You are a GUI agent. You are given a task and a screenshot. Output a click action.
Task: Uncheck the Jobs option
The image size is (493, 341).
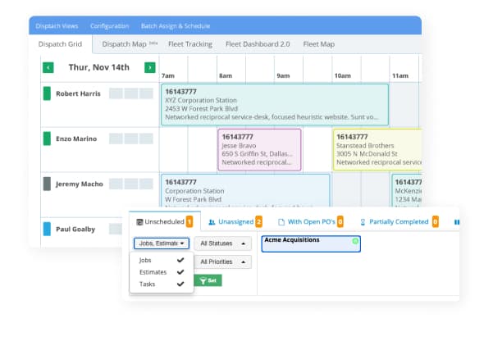[x=180, y=260]
